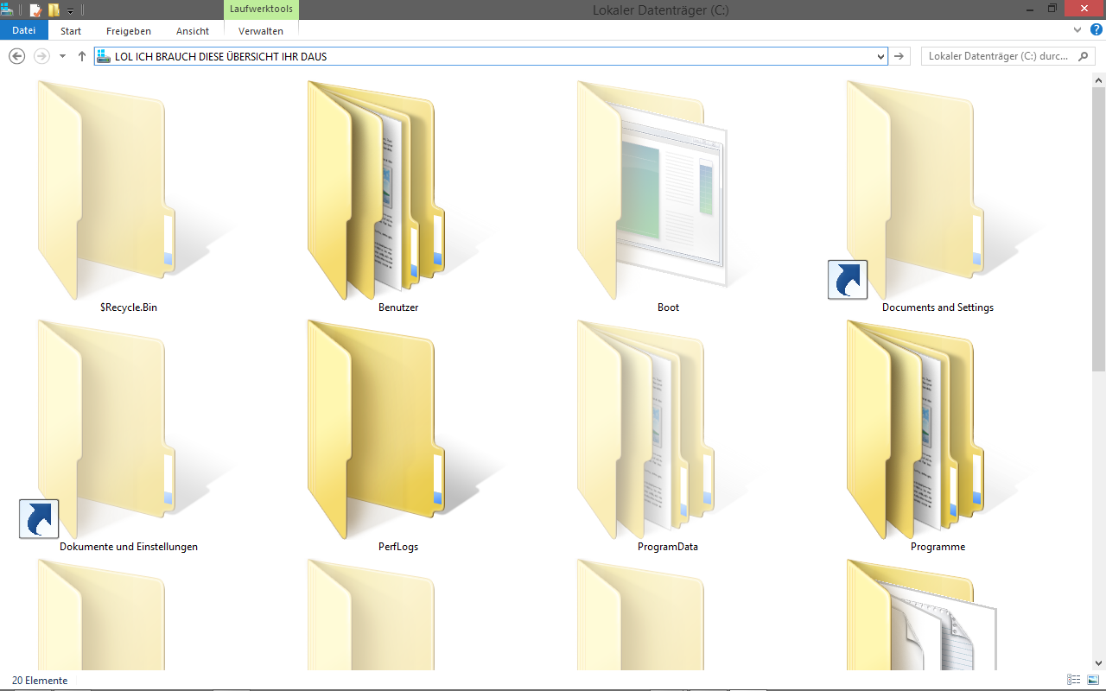1106x691 pixels.
Task: Click the vertical scrollbar thumb
Action: pyautogui.click(x=1098, y=229)
